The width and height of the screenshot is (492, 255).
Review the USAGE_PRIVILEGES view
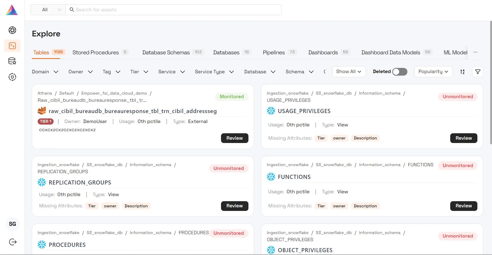coord(464,138)
